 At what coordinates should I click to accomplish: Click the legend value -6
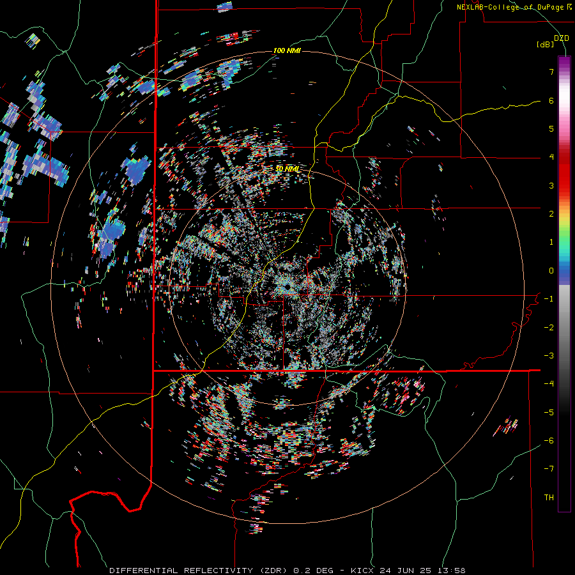click(x=549, y=441)
